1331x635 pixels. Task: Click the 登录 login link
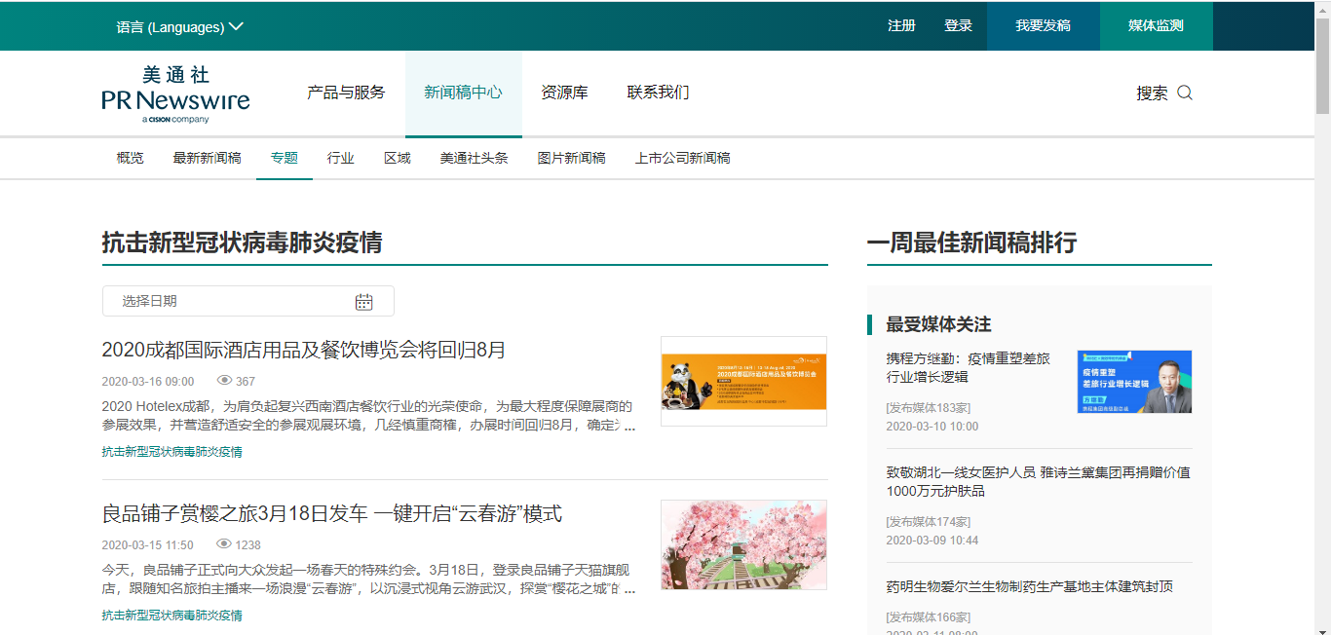tap(958, 26)
